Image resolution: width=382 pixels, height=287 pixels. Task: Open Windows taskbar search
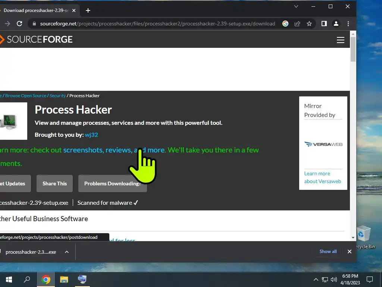pyautogui.click(x=27, y=280)
